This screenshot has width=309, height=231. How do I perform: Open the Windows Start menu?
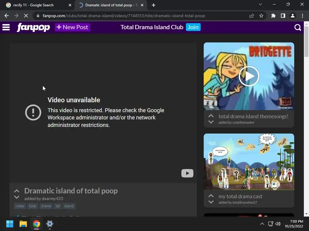[10, 224]
